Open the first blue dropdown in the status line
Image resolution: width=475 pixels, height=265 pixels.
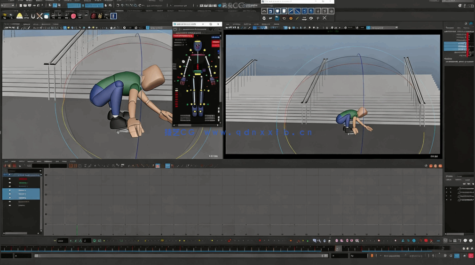point(74,6)
